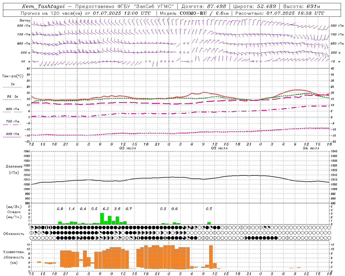345x276 pixels.
Task: Click the "Осадки" precipitation panel label
Action: click(14, 212)
